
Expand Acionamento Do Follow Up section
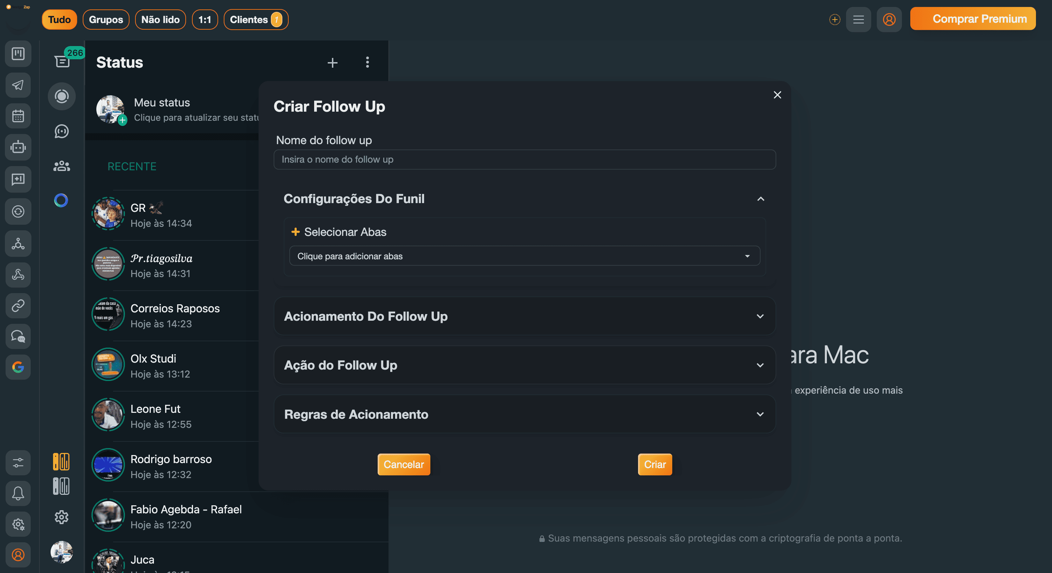point(760,316)
